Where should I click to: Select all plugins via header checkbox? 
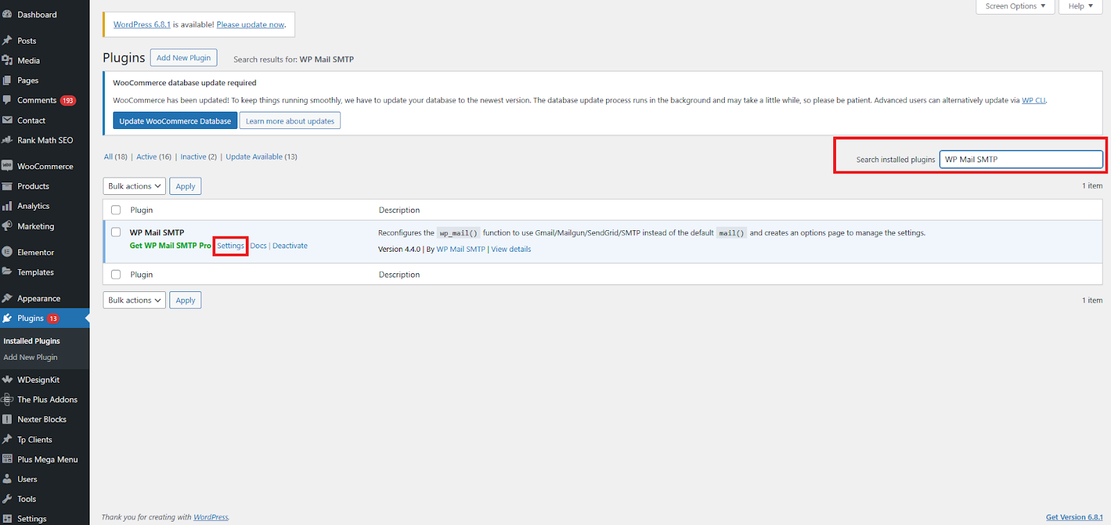click(116, 210)
